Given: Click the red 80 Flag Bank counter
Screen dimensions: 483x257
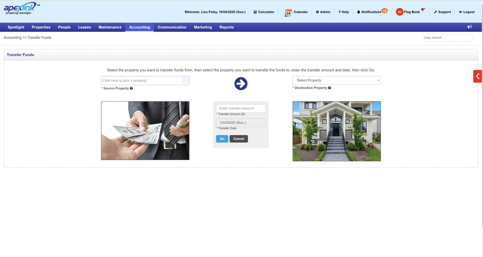Looking at the screenshot, I should pos(399,12).
